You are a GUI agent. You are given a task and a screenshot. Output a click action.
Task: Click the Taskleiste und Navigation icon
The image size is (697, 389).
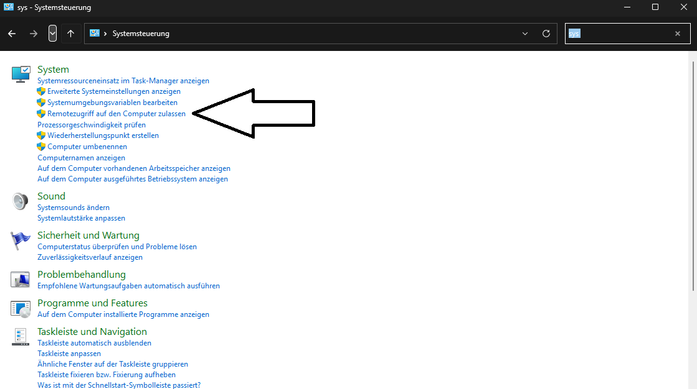[x=21, y=337]
